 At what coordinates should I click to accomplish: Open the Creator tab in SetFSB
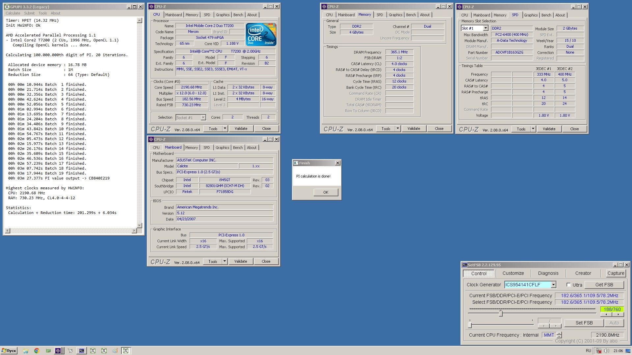pos(583,273)
